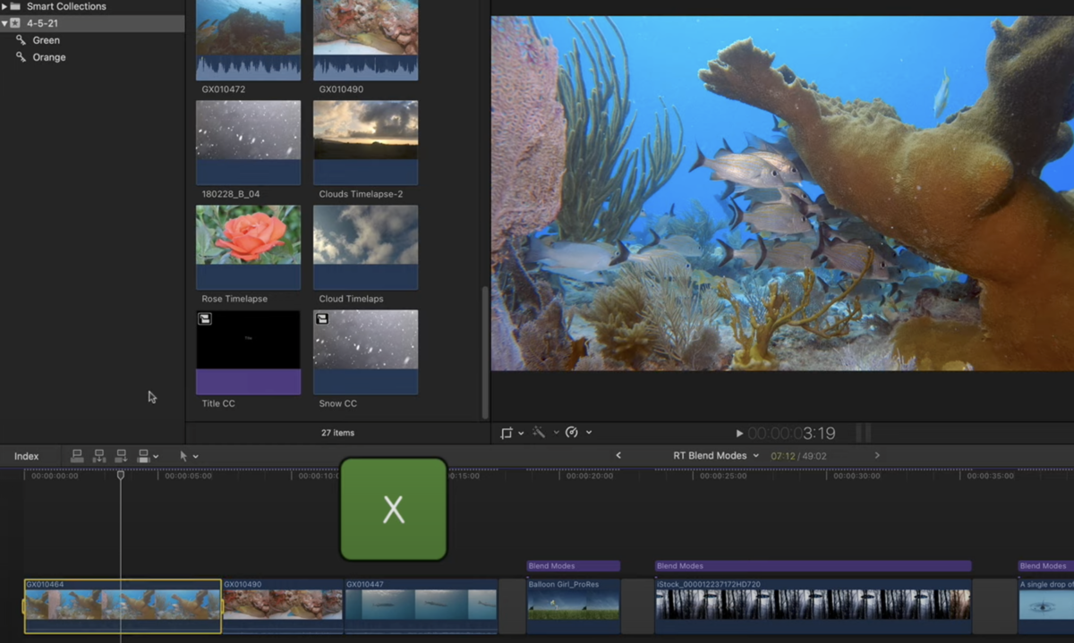The image size is (1074, 643).
Task: Click the 00:00:05:00 ruler mark
Action: (188, 477)
